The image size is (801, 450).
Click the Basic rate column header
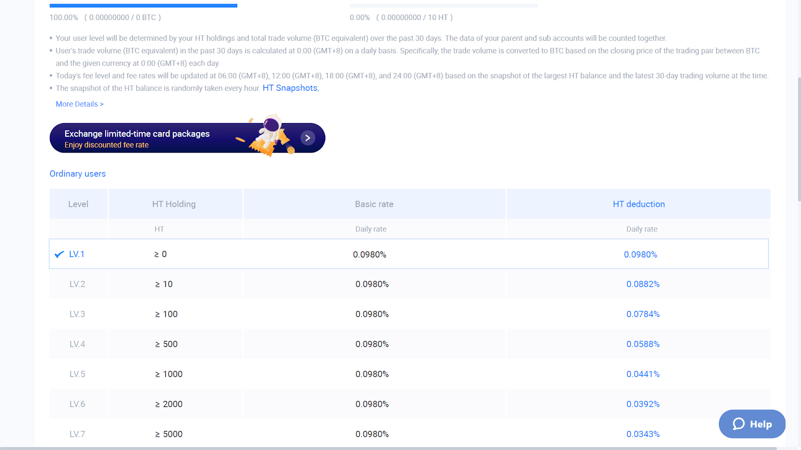374,204
